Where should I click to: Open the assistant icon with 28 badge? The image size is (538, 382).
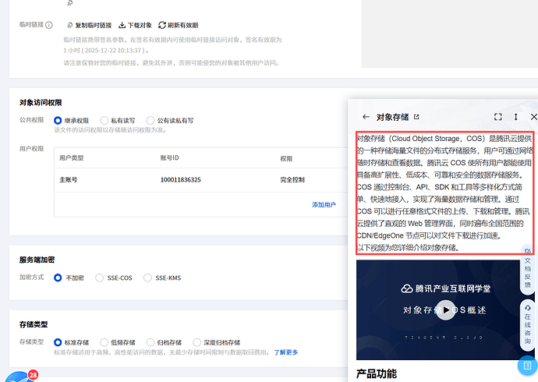pos(20,377)
